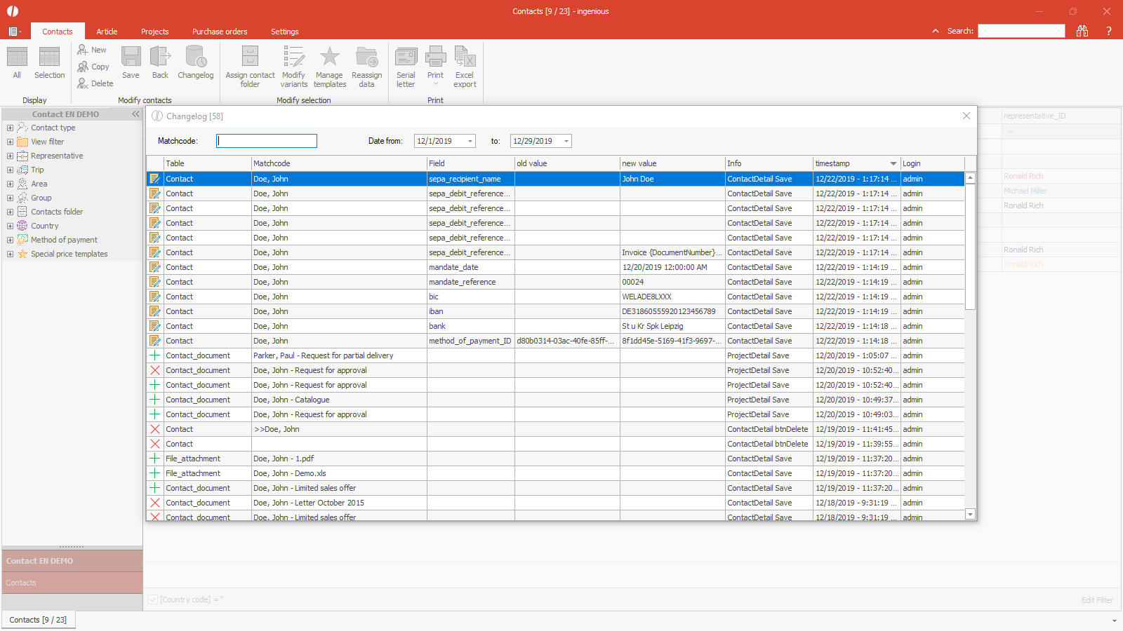Click the binoculars search icon

[x=1082, y=31]
